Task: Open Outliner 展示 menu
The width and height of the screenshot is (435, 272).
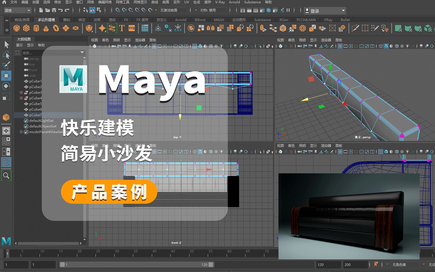Action: pos(19,45)
